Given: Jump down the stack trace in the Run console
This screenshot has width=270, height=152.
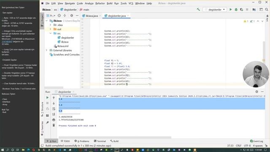Looking at the screenshot, I should tap(54, 103).
